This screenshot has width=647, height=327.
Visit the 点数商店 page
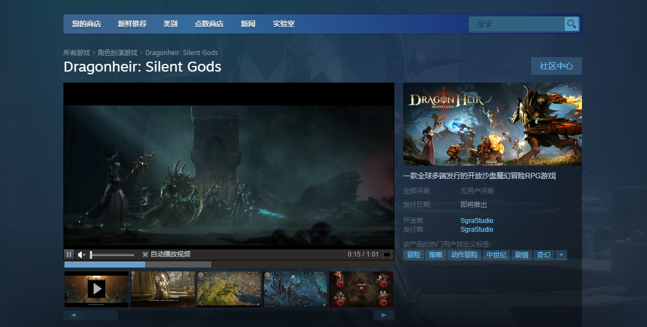[x=209, y=24]
